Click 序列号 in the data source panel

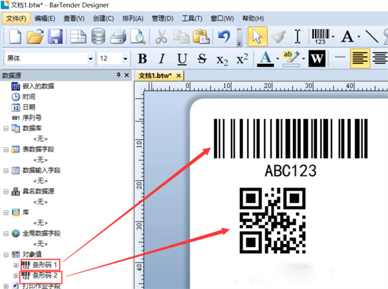(x=32, y=118)
